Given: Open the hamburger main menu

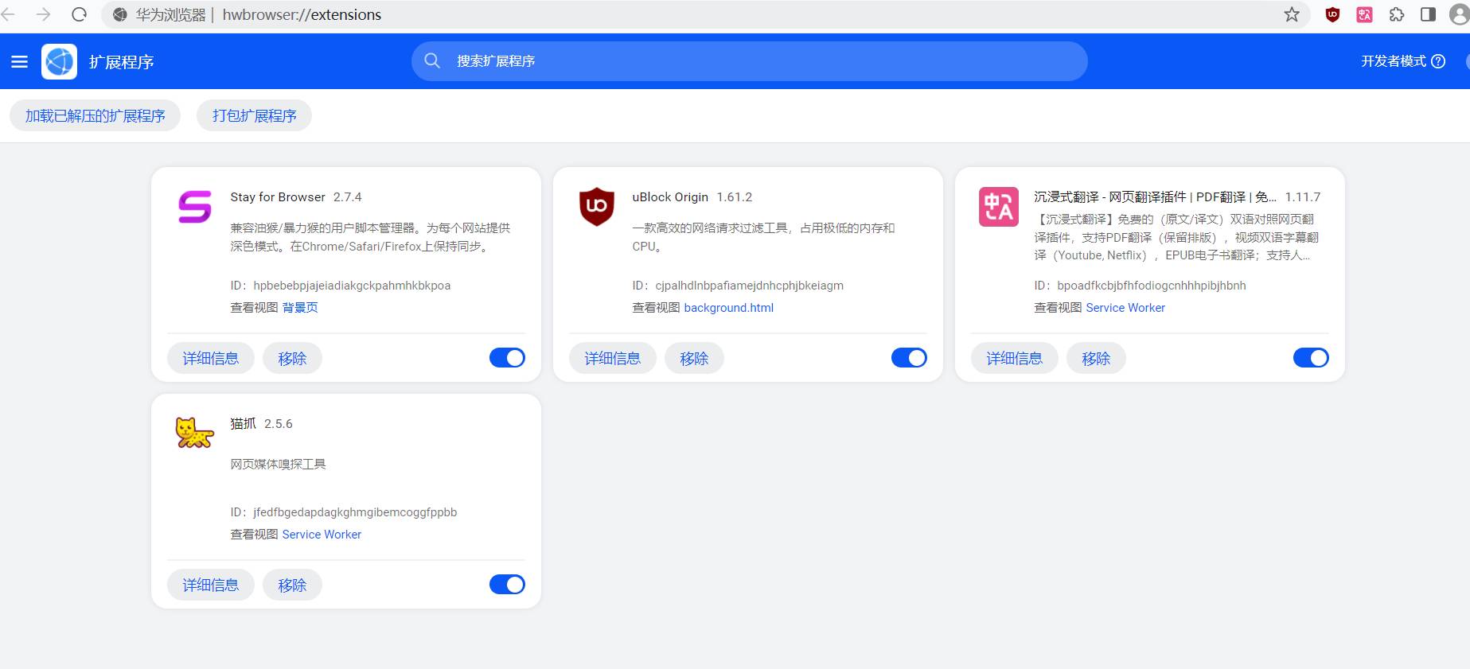Looking at the screenshot, I should (x=20, y=61).
